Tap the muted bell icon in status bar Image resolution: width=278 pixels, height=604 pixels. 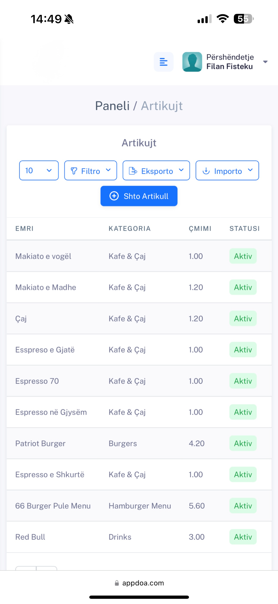[69, 19]
